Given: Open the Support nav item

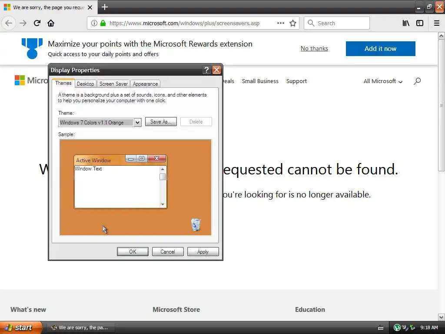Looking at the screenshot, I should [296, 81].
